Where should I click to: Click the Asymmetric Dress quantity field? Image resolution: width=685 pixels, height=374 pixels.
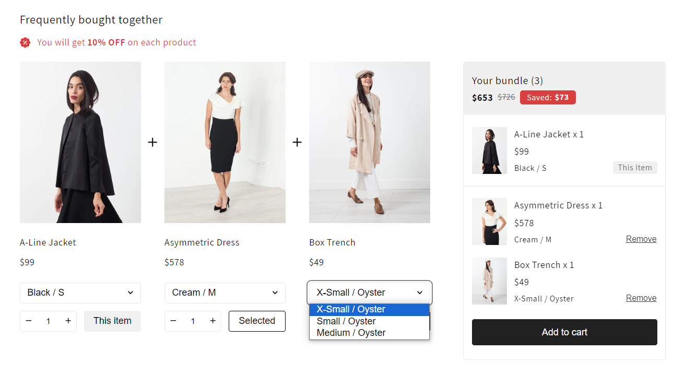[x=193, y=321]
